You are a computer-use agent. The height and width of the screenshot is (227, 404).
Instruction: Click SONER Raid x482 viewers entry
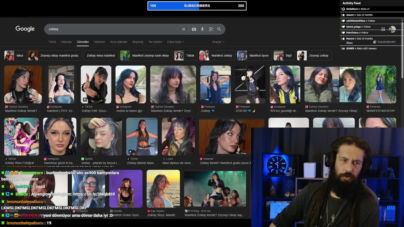point(371,49)
